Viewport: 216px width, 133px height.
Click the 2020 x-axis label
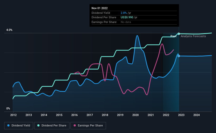point(135,115)
